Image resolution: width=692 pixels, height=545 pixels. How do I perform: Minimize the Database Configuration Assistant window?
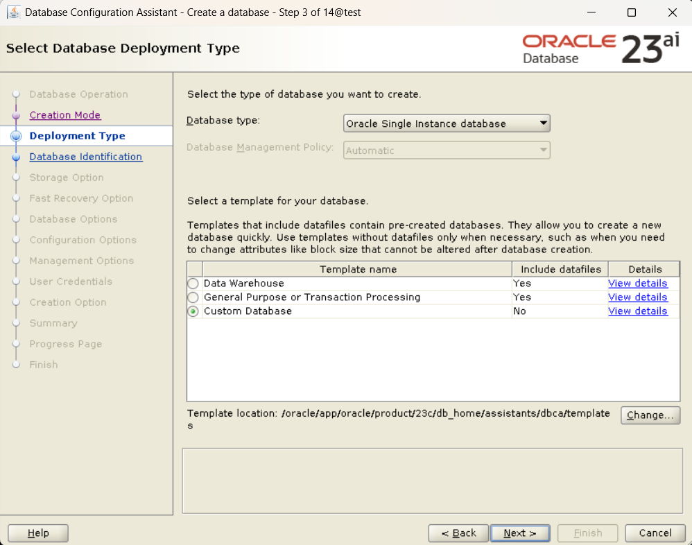(x=591, y=12)
